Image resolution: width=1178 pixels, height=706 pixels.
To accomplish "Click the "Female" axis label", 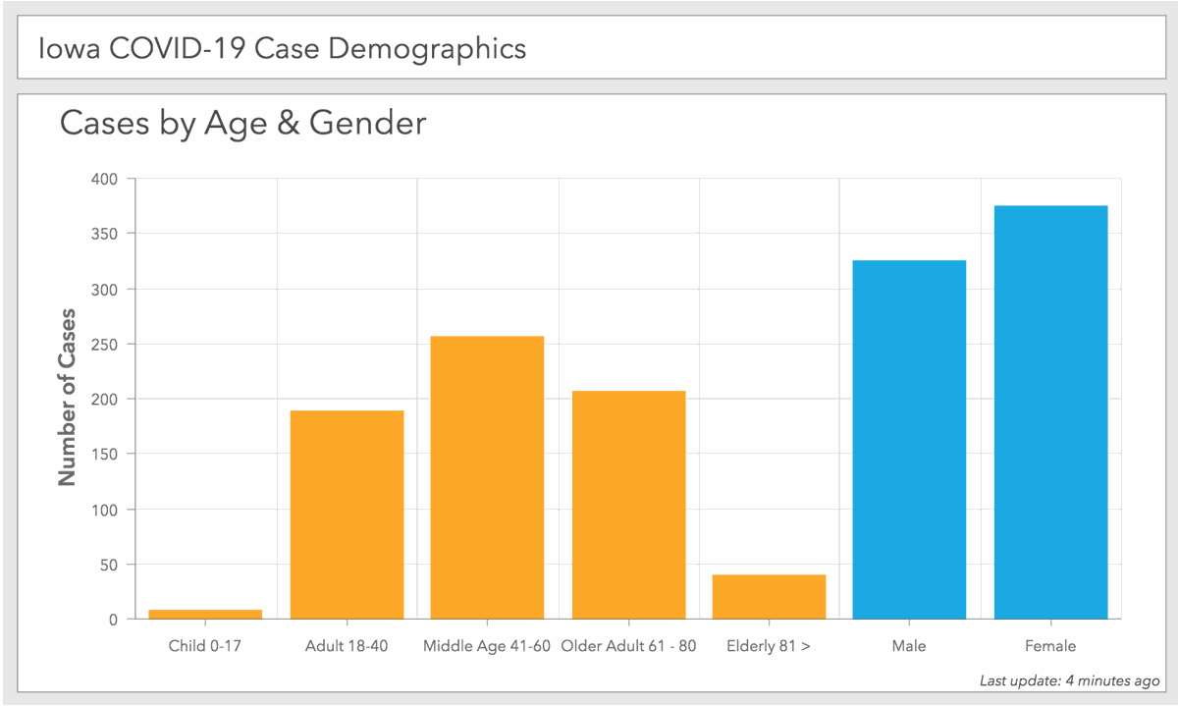I will [x=1050, y=646].
